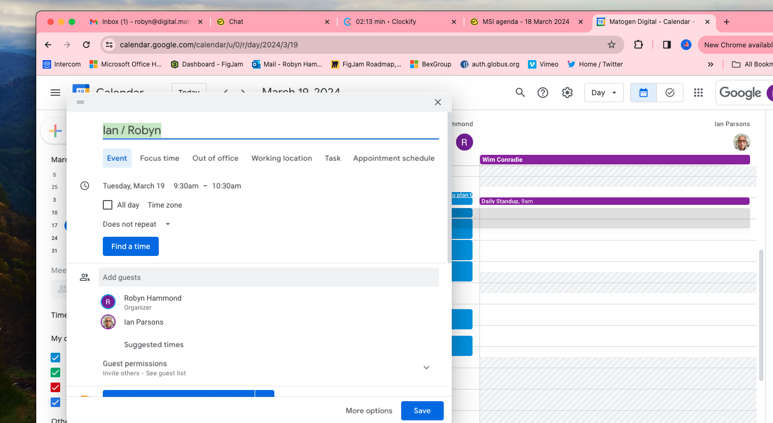Save the Ian / Robyn event
Viewport: 773px width, 423px height.
point(422,411)
